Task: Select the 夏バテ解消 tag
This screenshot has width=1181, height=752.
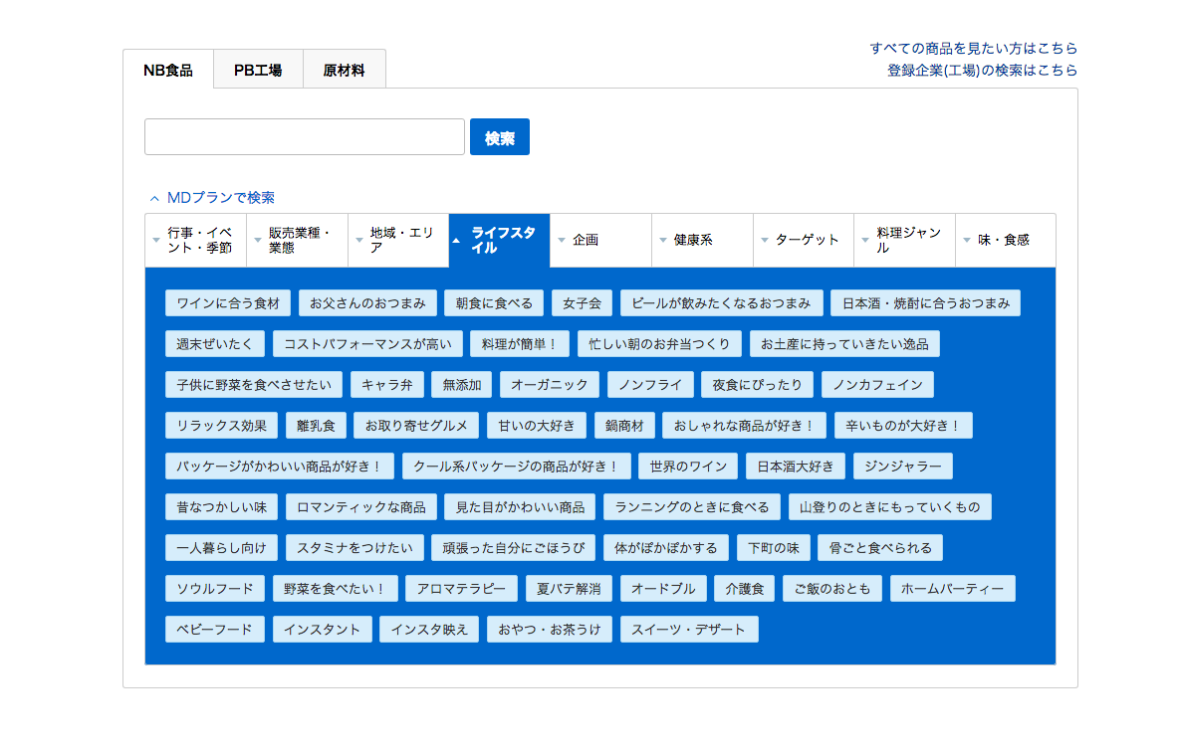Action: tap(569, 588)
